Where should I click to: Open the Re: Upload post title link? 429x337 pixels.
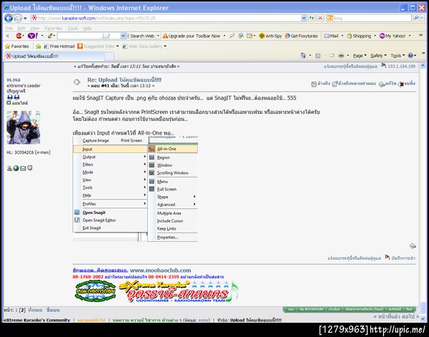pyautogui.click(x=124, y=79)
